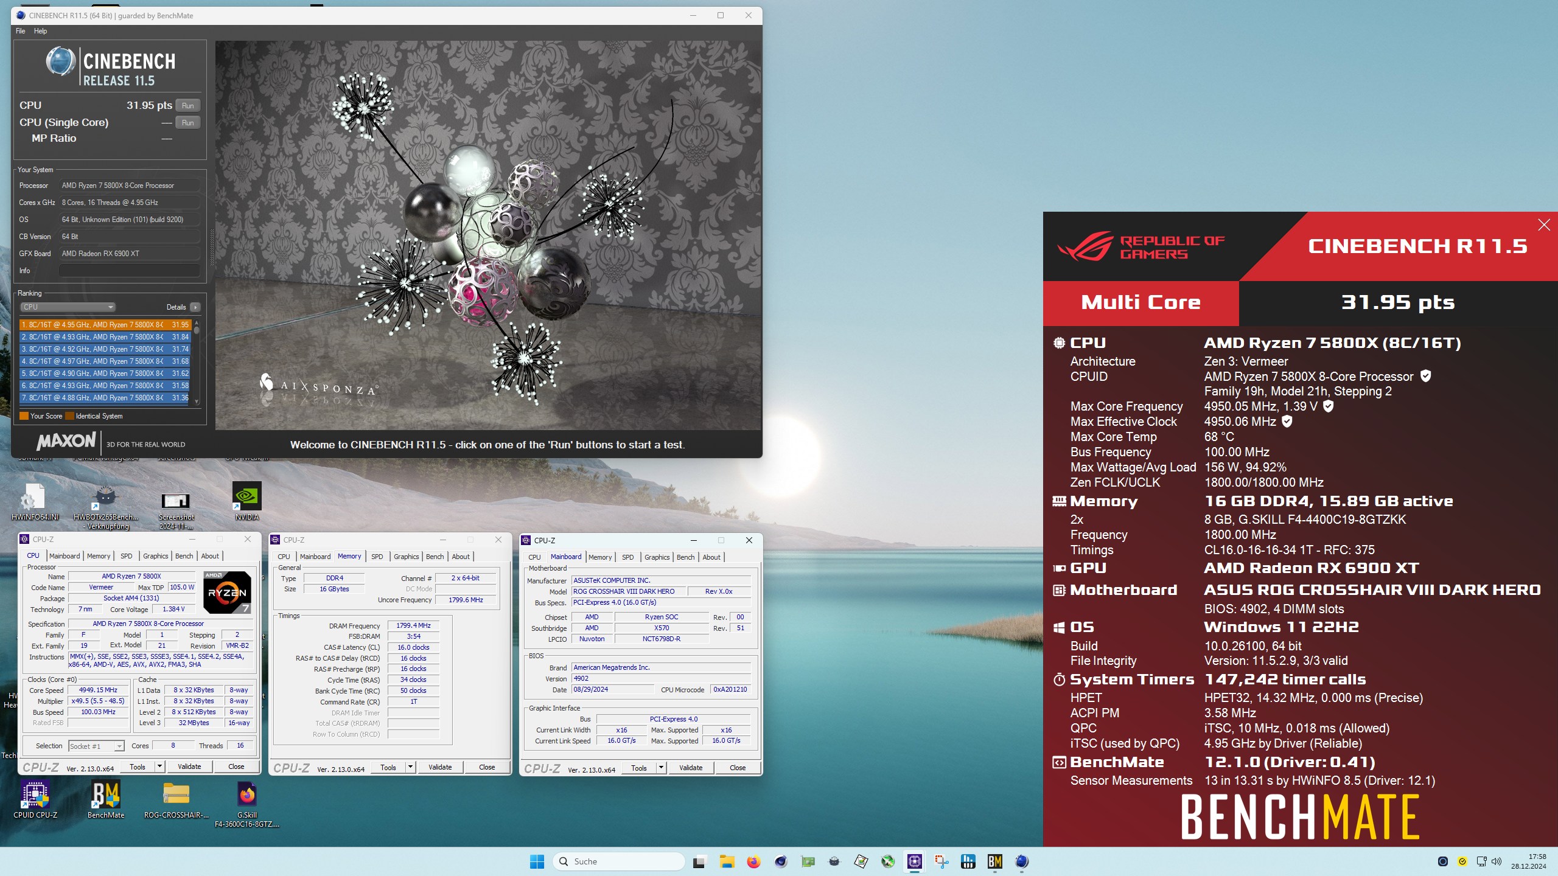Switch to Graphics tab in rightmost CPU-Z window
The image size is (1558, 876).
[657, 557]
